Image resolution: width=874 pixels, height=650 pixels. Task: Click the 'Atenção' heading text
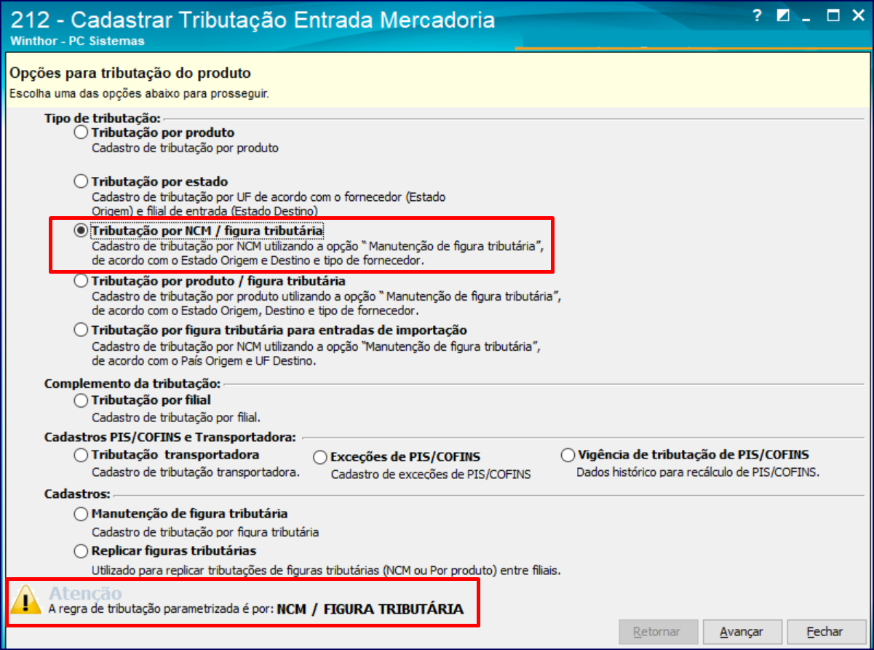click(85, 593)
